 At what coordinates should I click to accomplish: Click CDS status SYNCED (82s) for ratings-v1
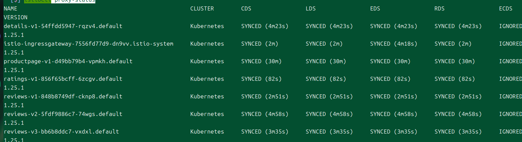[262, 79]
